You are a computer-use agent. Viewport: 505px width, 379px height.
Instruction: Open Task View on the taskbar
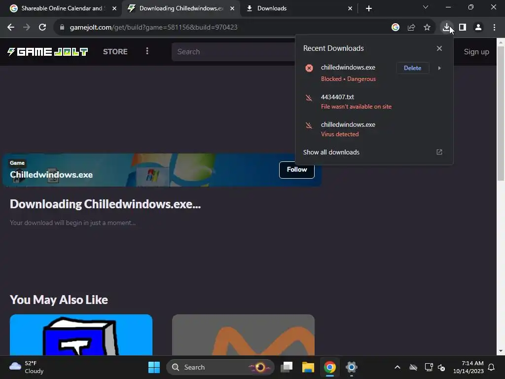[287, 367]
